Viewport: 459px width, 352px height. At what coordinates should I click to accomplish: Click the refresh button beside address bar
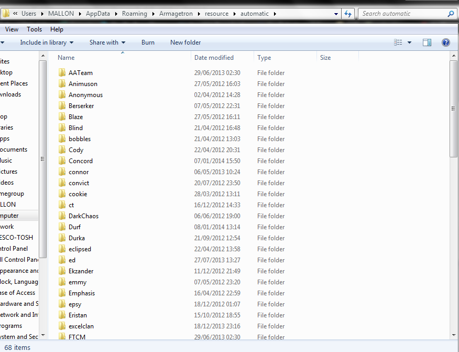348,14
